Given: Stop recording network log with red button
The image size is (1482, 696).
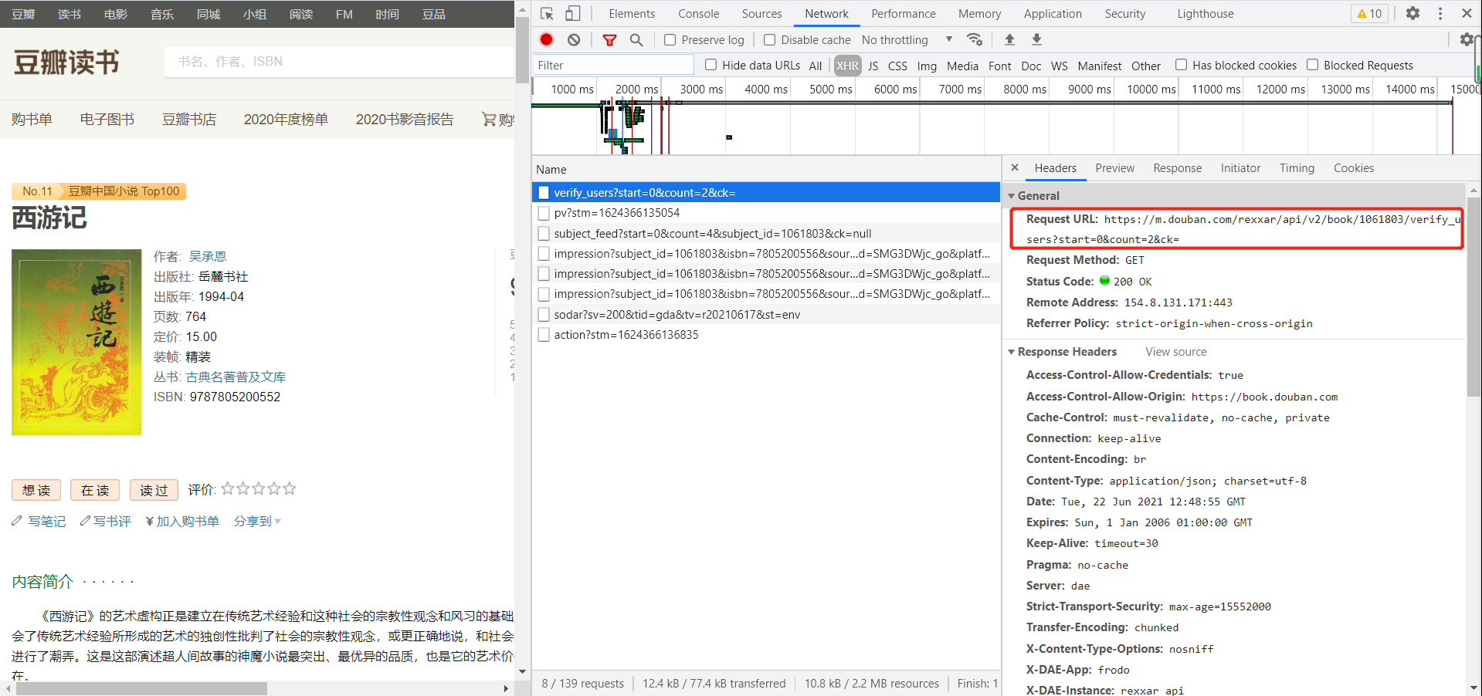Looking at the screenshot, I should tap(547, 39).
